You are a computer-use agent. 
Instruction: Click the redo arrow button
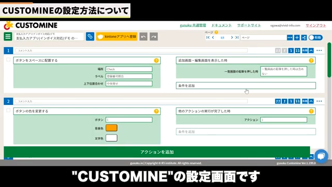coord(154,37)
